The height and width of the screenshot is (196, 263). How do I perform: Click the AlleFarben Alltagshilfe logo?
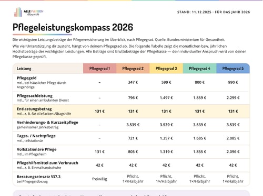click(29, 12)
